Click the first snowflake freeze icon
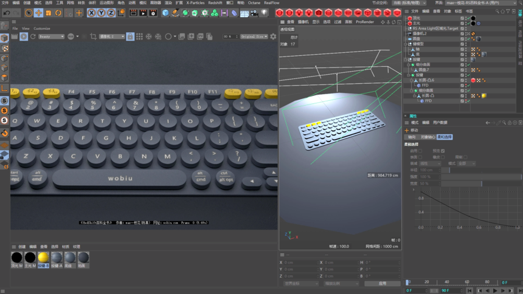Image resolution: width=523 pixels, height=294 pixels. coord(149,36)
